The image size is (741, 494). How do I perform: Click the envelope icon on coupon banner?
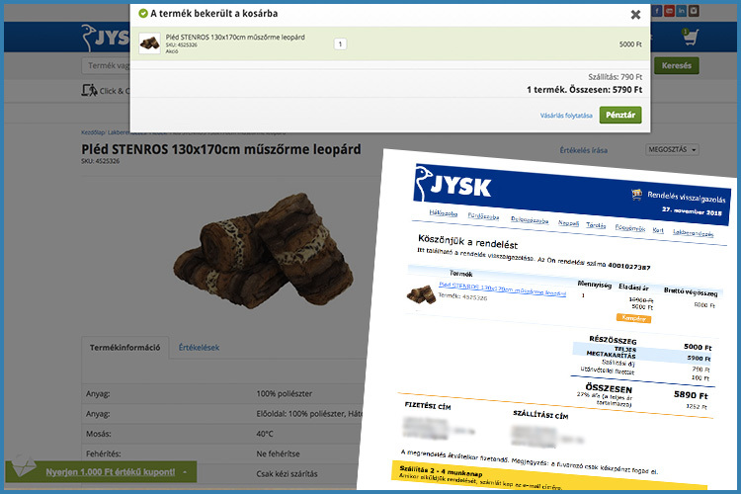[x=23, y=466]
